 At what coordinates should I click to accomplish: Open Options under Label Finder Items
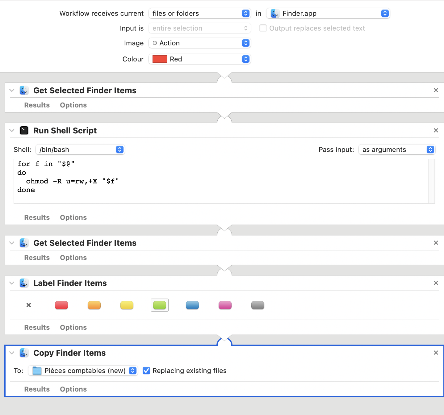click(73, 327)
